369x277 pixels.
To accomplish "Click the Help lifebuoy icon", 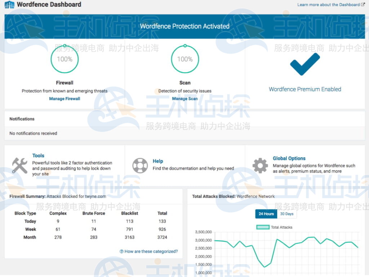I will click(x=140, y=165).
